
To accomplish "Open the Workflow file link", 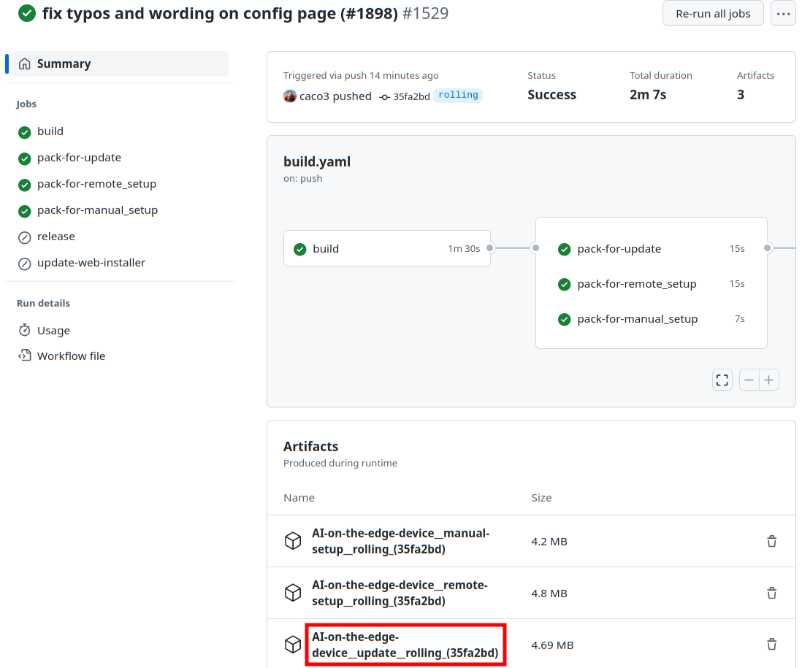I will (x=71, y=356).
